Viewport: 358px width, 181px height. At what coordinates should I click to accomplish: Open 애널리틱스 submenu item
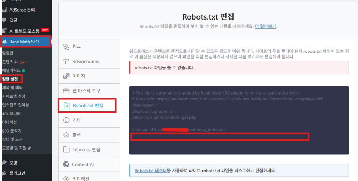tap(11, 70)
